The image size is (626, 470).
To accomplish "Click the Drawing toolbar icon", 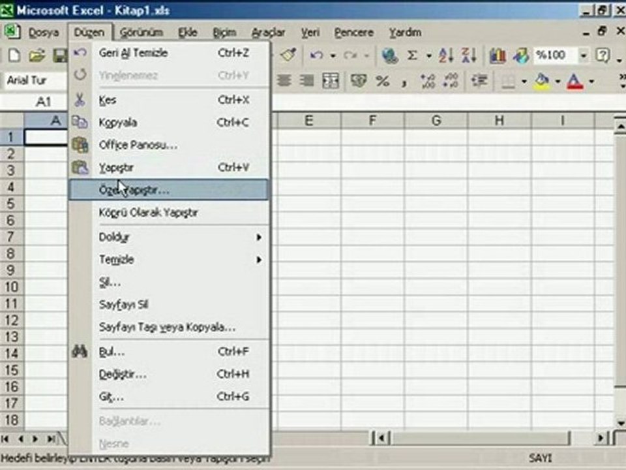I will (x=521, y=55).
